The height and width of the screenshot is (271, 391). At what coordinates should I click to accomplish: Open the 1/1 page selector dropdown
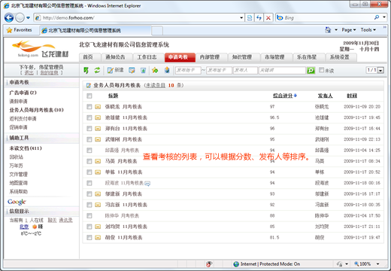(380, 71)
